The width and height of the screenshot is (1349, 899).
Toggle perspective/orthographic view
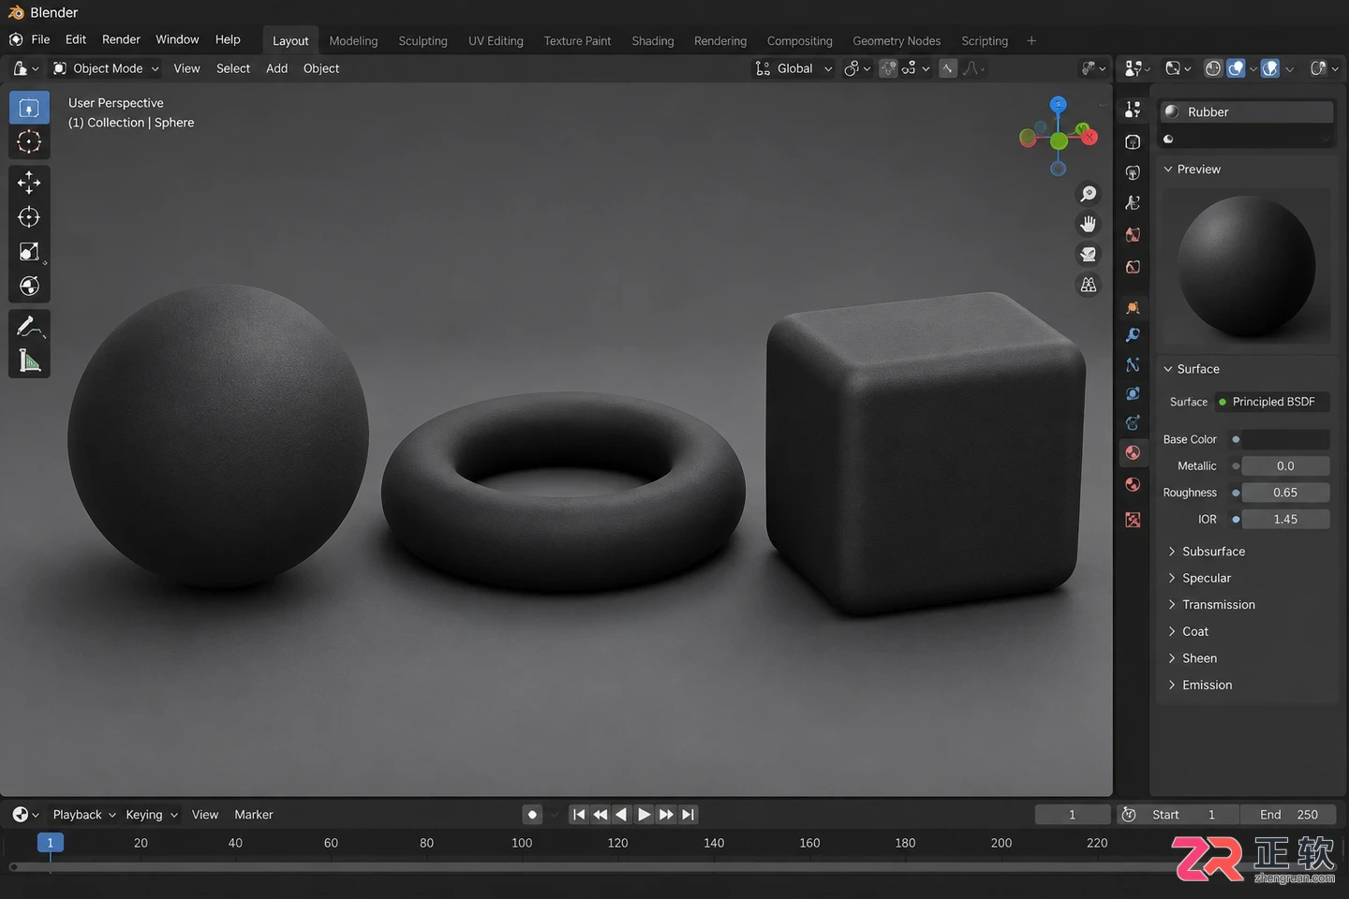coord(1089,285)
